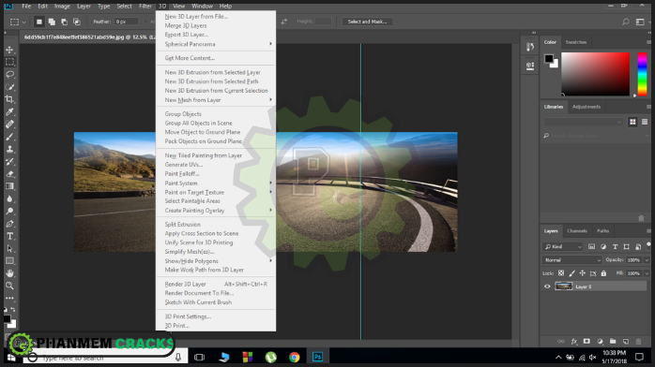Select the Move tool
655x367 pixels.
[x=9, y=50]
